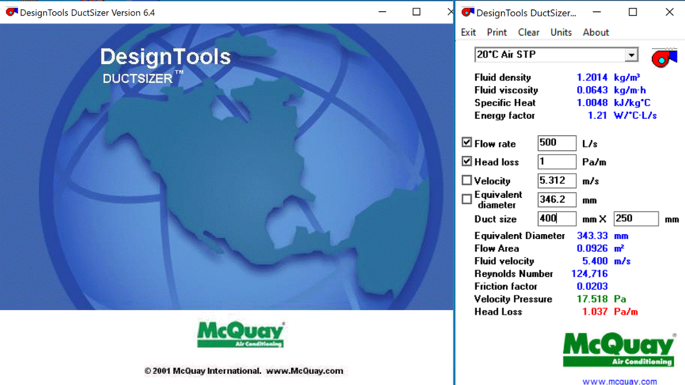Enable the Equivalent diameter checkbox
Image resolution: width=685 pixels, height=385 pixels.
(x=467, y=199)
